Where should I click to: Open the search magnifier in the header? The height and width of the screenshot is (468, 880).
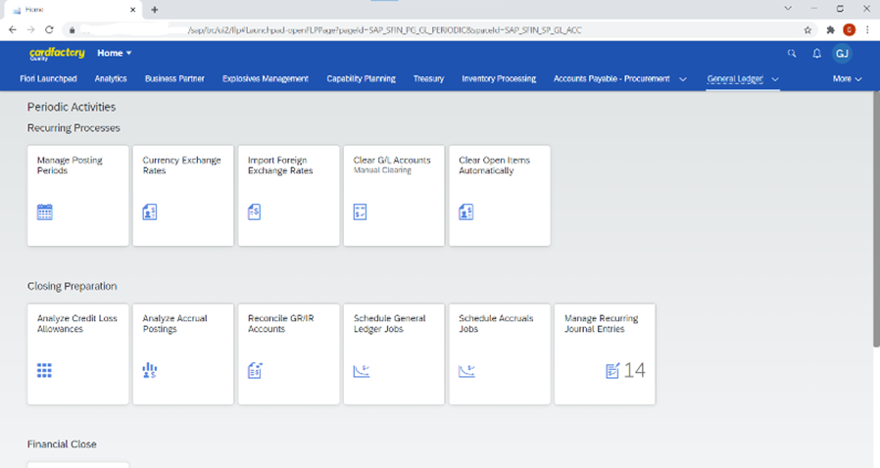[x=792, y=53]
